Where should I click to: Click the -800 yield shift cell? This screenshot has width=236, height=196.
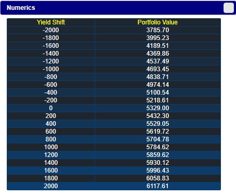51,77
